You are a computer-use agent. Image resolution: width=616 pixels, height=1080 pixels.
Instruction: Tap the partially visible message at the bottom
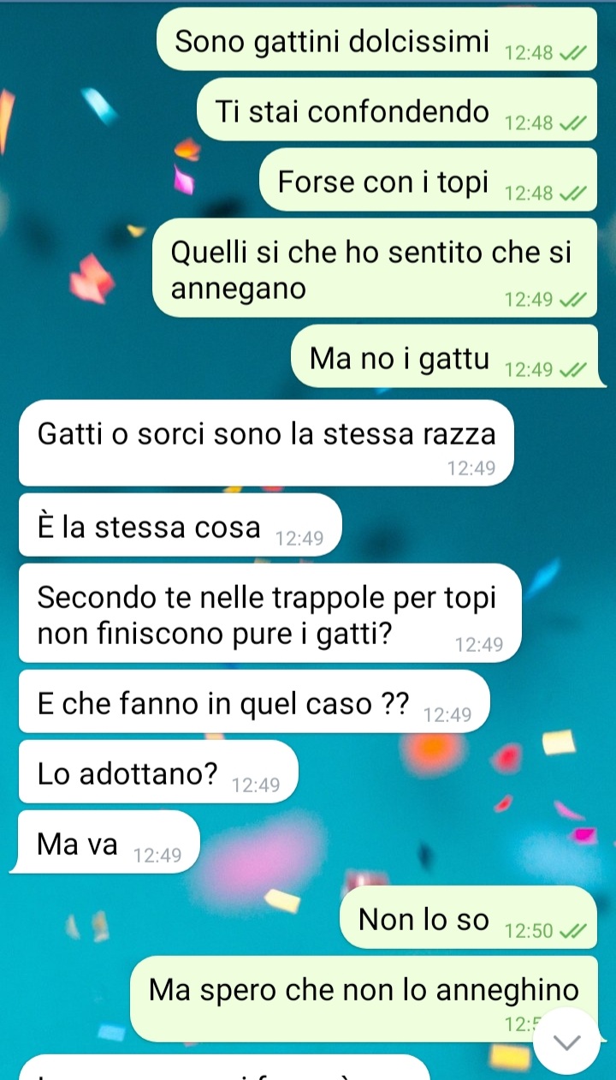[224, 1067]
